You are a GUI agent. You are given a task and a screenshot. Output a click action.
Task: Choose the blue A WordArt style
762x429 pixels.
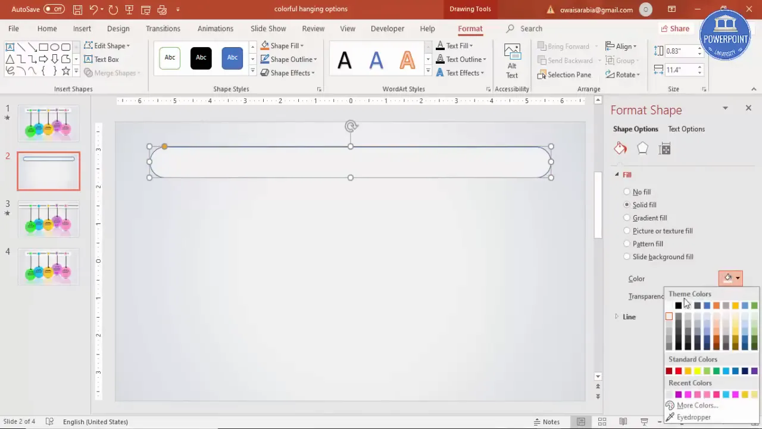point(376,60)
